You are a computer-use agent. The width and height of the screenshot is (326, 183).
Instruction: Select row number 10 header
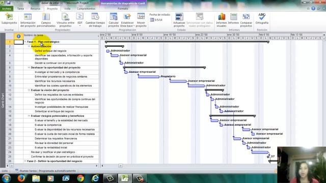click(x=10, y=86)
